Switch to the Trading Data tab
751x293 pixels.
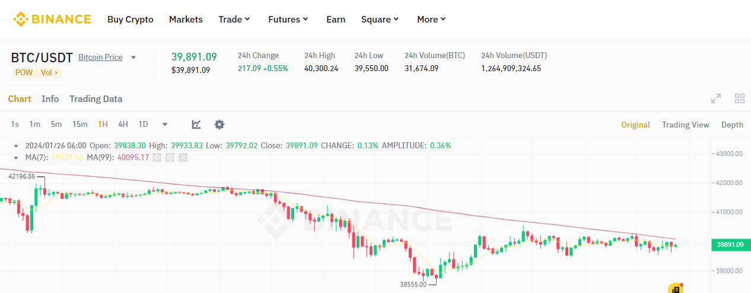point(96,99)
